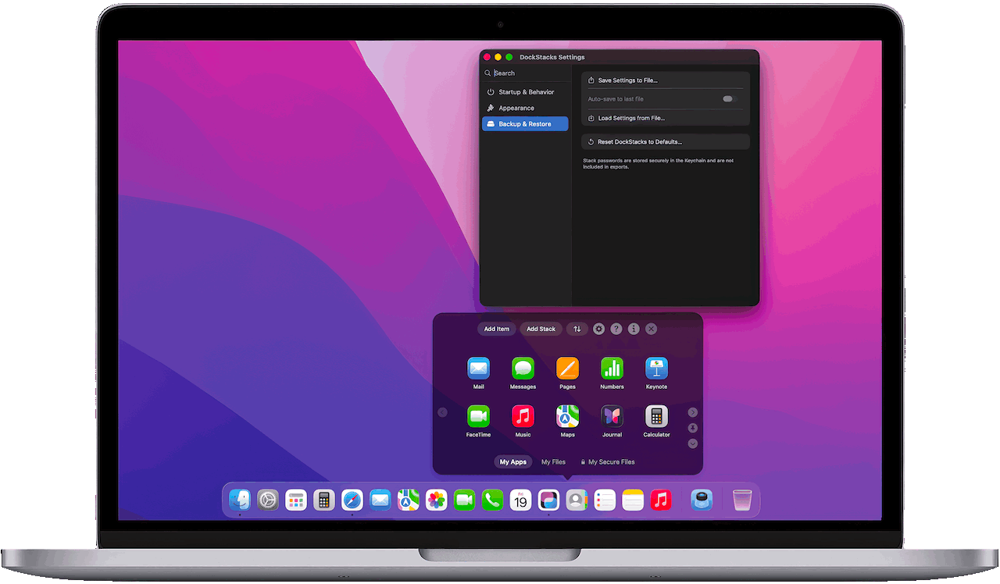Click the blue jar app icon in Dock
This screenshot has height=584, width=1000.
(702, 500)
